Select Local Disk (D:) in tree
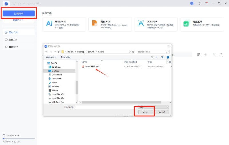Screen dimensions: 229x145 coord(56,98)
